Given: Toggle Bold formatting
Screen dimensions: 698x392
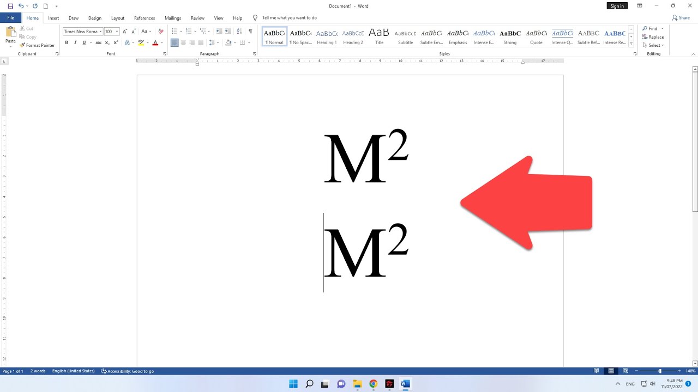Looking at the screenshot, I should [x=67, y=42].
